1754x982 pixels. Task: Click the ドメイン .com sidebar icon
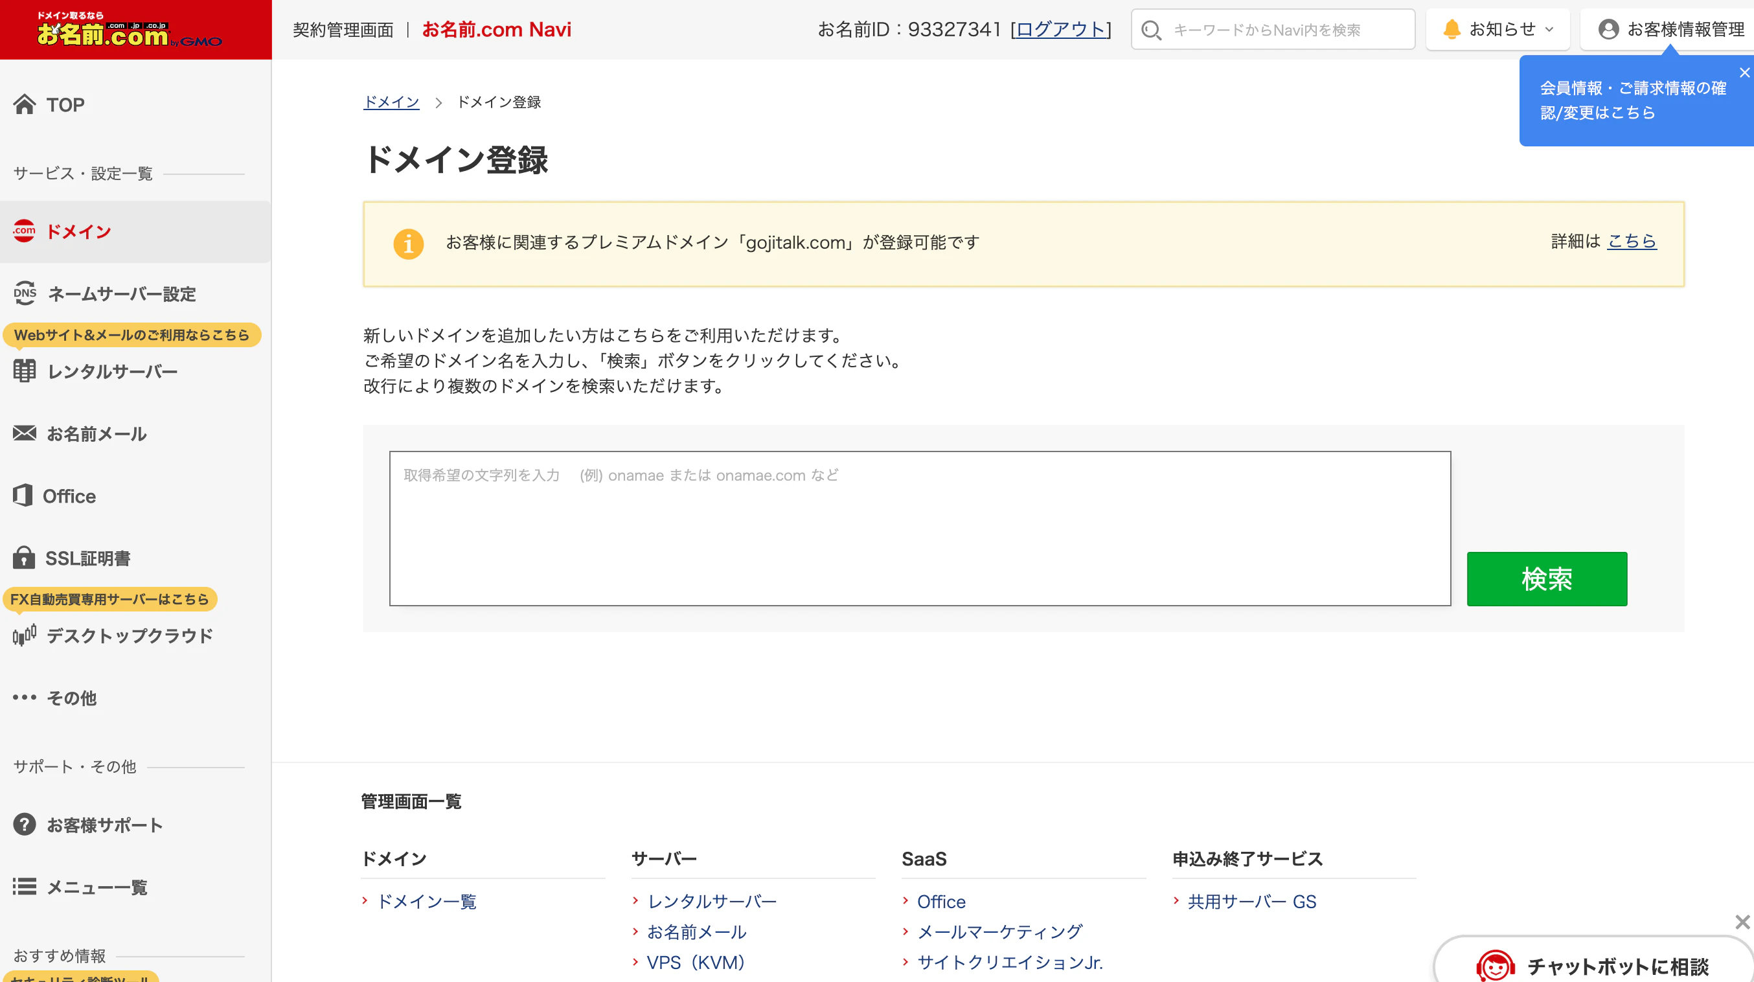click(x=25, y=231)
